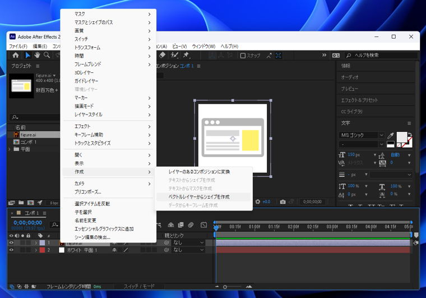Viewport: 426px width, 298px height.
Task: Select the Puppet Pin tool
Action: coord(186,55)
